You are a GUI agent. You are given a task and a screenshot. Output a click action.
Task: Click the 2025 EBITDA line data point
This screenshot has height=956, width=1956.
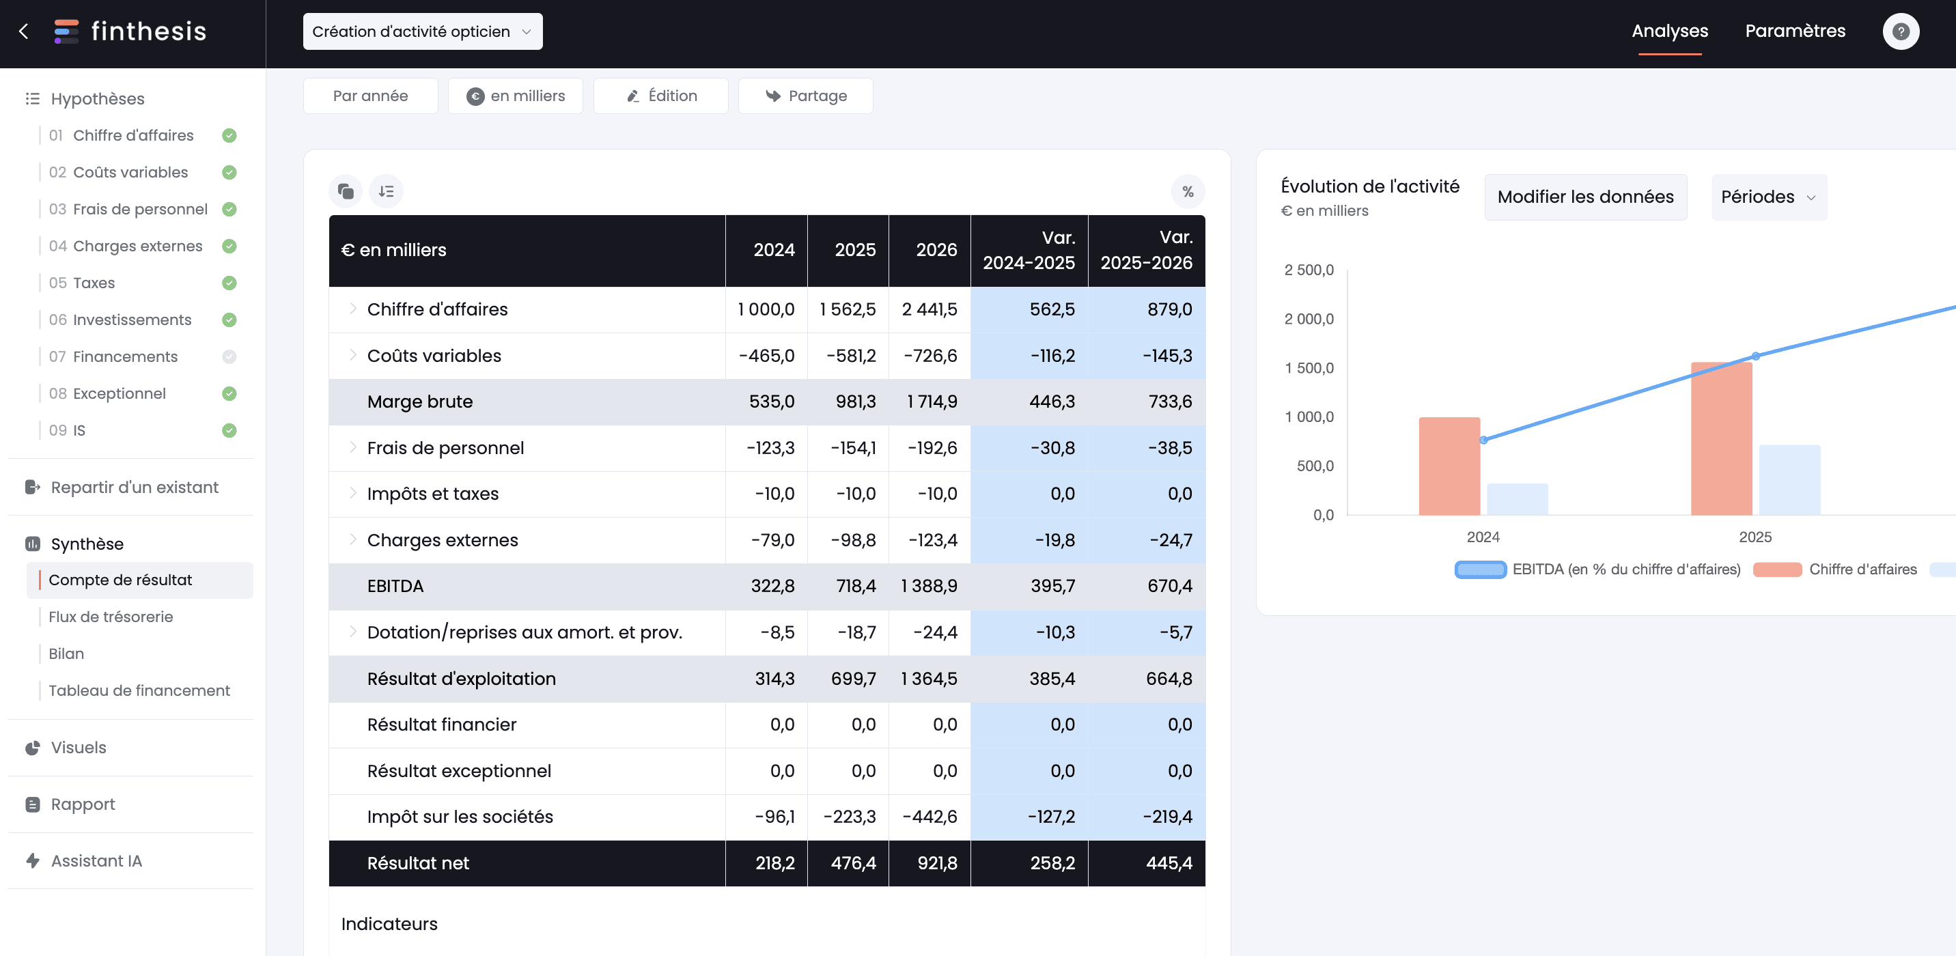tap(1755, 356)
